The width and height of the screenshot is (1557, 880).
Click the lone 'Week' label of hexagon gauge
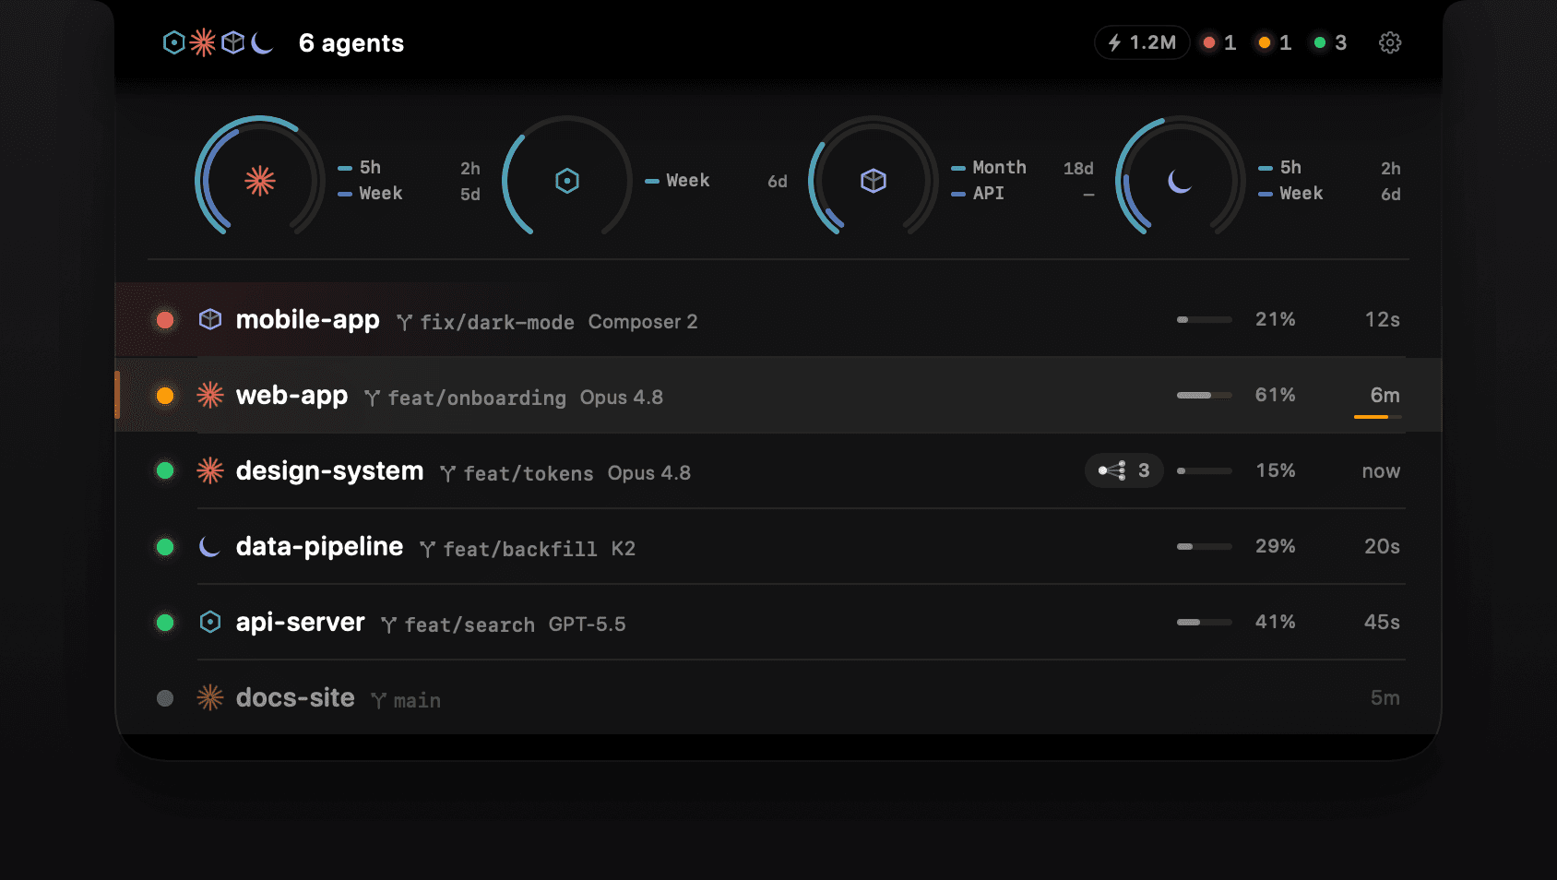point(688,180)
